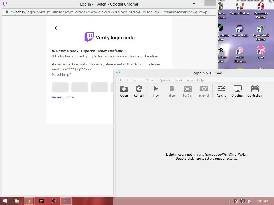274x205 pixels.
Task: Take a screenshot with the ScrShot icon
Action: [x=204, y=91]
